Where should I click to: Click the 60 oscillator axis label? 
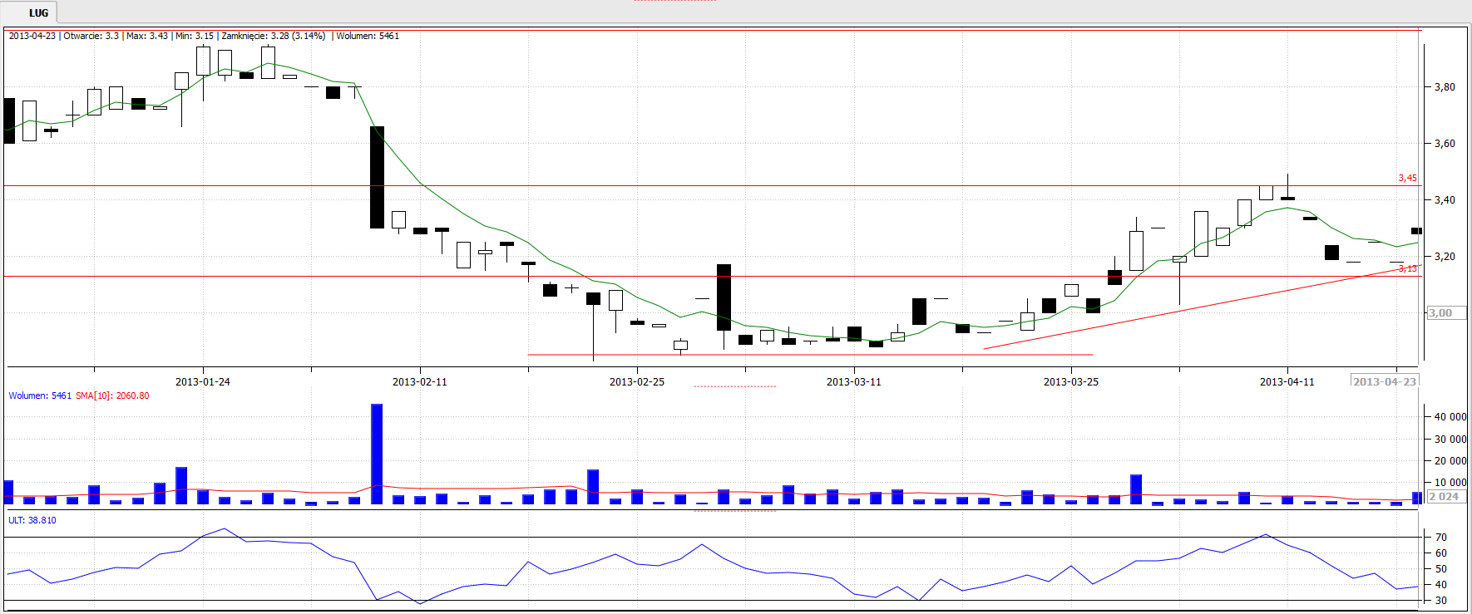[x=1440, y=553]
